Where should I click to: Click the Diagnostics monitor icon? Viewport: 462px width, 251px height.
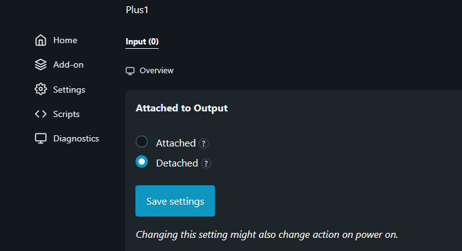click(41, 138)
